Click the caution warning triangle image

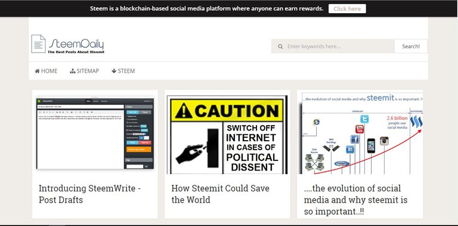click(184, 111)
